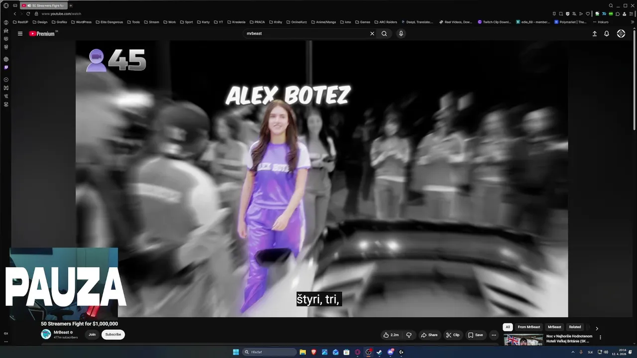637x358 pixels.
Task: Select the All filter chip
Action: [x=508, y=327]
